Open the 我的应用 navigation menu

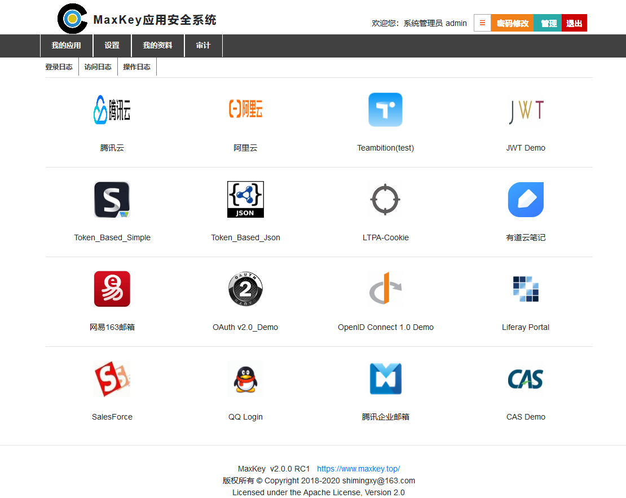click(67, 46)
